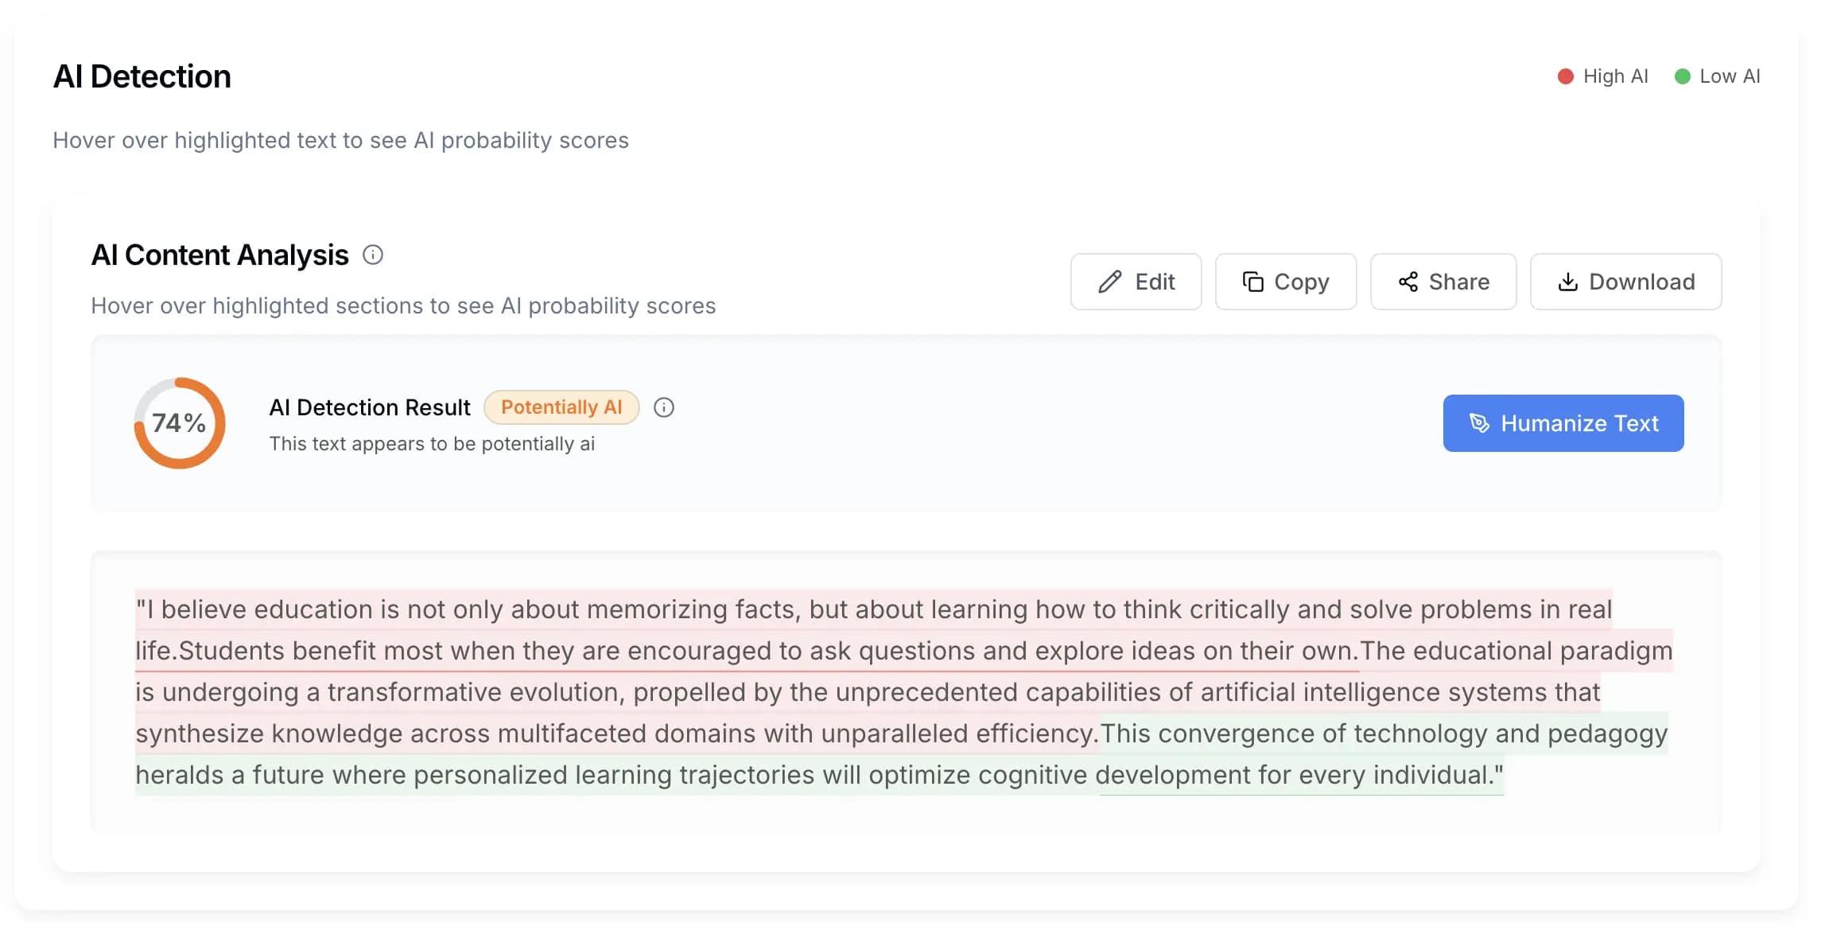
Task: Click the AI Detection page title
Action: tap(142, 76)
